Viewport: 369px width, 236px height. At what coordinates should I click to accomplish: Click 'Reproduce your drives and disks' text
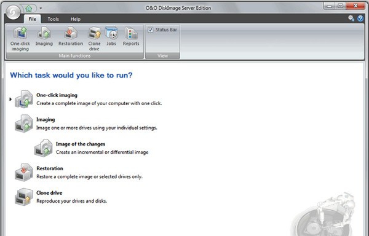click(71, 201)
